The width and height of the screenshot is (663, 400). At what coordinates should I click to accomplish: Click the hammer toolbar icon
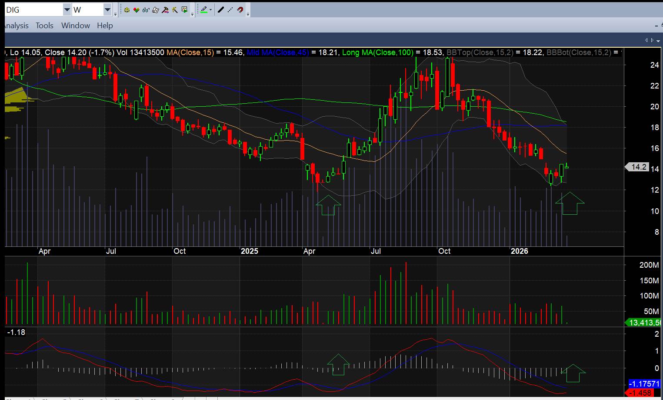click(165, 10)
